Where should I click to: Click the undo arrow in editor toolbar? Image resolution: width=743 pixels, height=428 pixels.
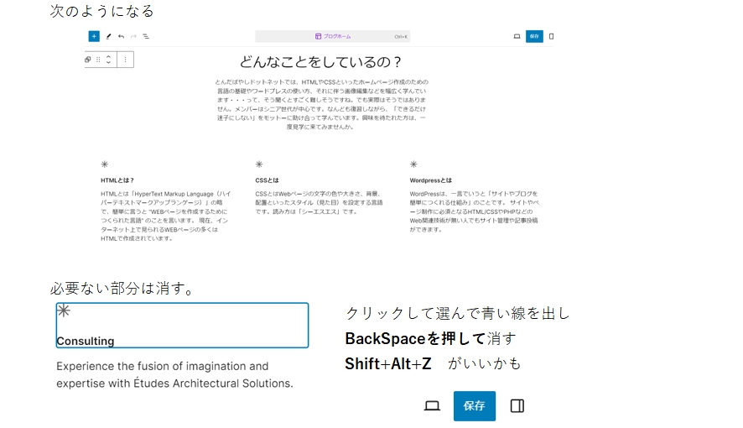(x=122, y=37)
